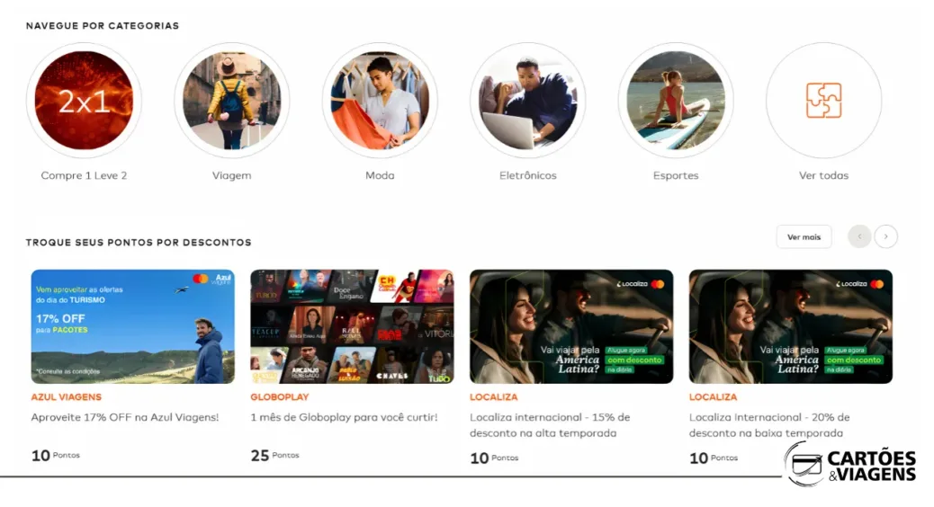Image resolution: width=934 pixels, height=507 pixels.
Task: Open '1 mês de Globoplay' offer title
Action: click(x=344, y=417)
